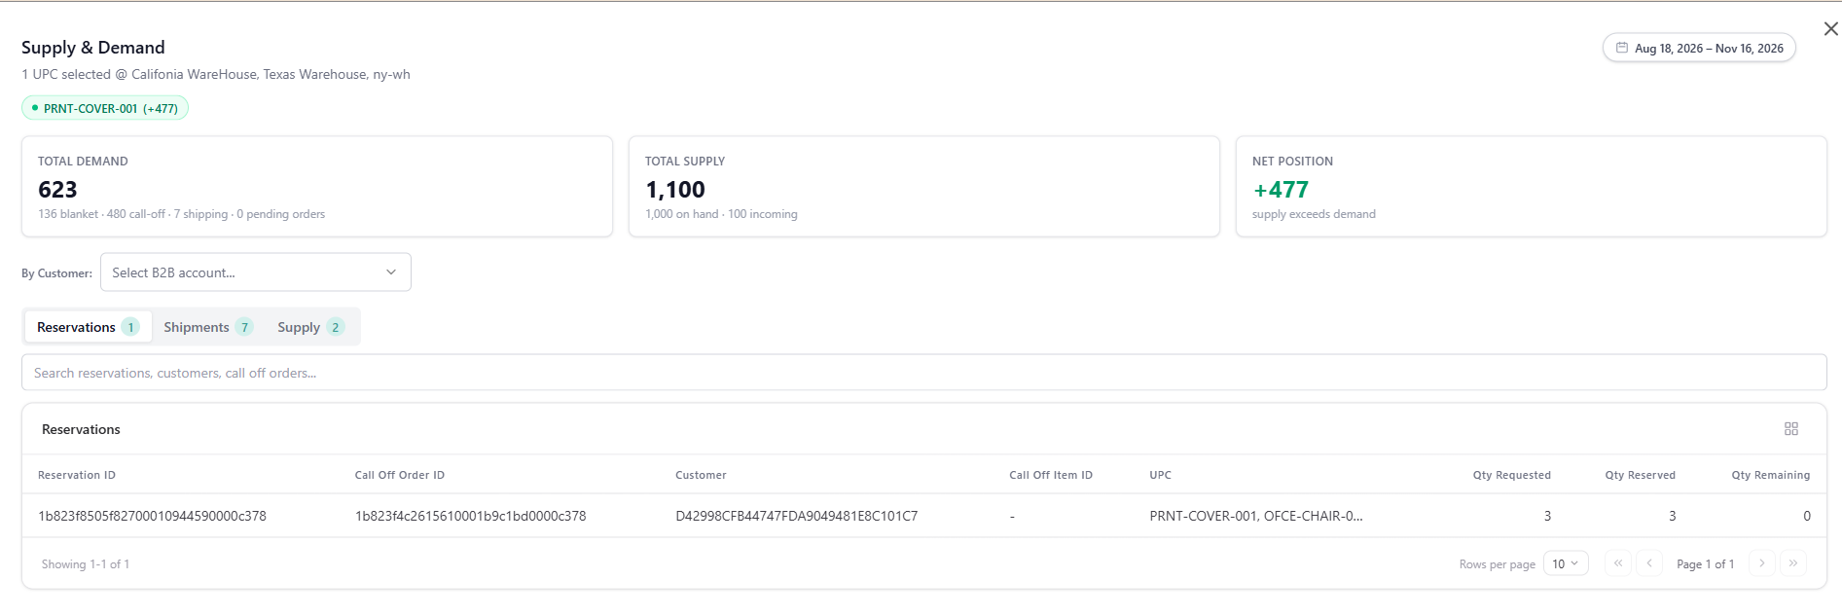Toggle the grid view icon in Reservations
1842x616 pixels.
1791,429
